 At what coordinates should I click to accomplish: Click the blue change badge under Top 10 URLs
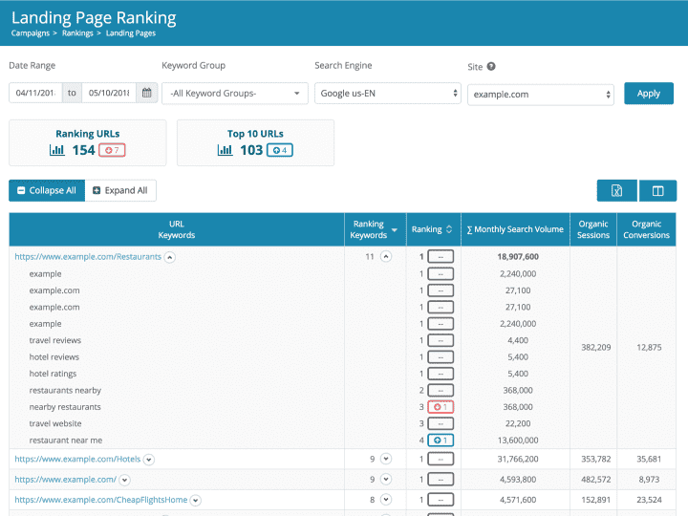point(279,150)
